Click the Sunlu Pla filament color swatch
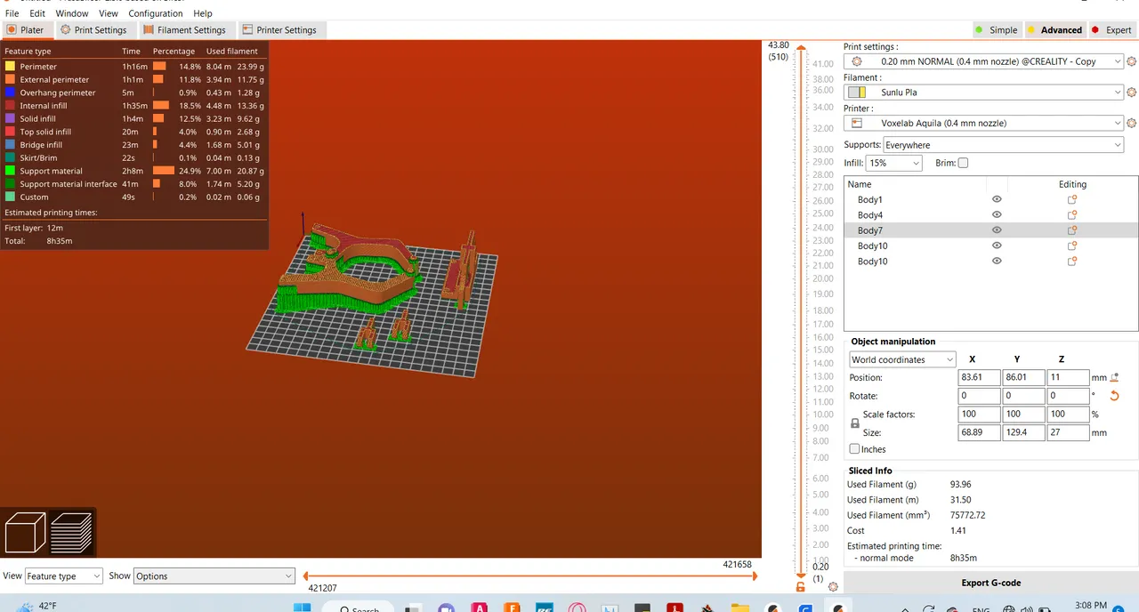The image size is (1139, 612). click(857, 93)
